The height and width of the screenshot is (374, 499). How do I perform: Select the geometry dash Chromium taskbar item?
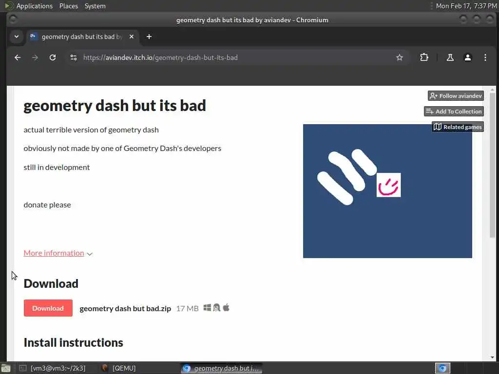point(222,368)
